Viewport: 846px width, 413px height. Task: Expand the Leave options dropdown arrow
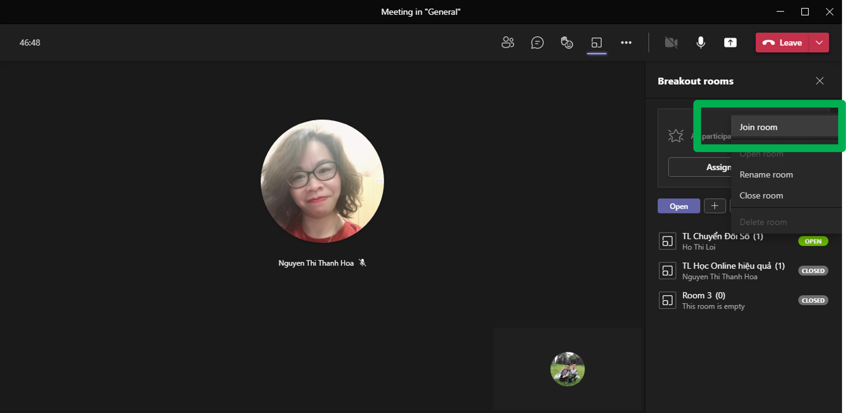pyautogui.click(x=819, y=43)
